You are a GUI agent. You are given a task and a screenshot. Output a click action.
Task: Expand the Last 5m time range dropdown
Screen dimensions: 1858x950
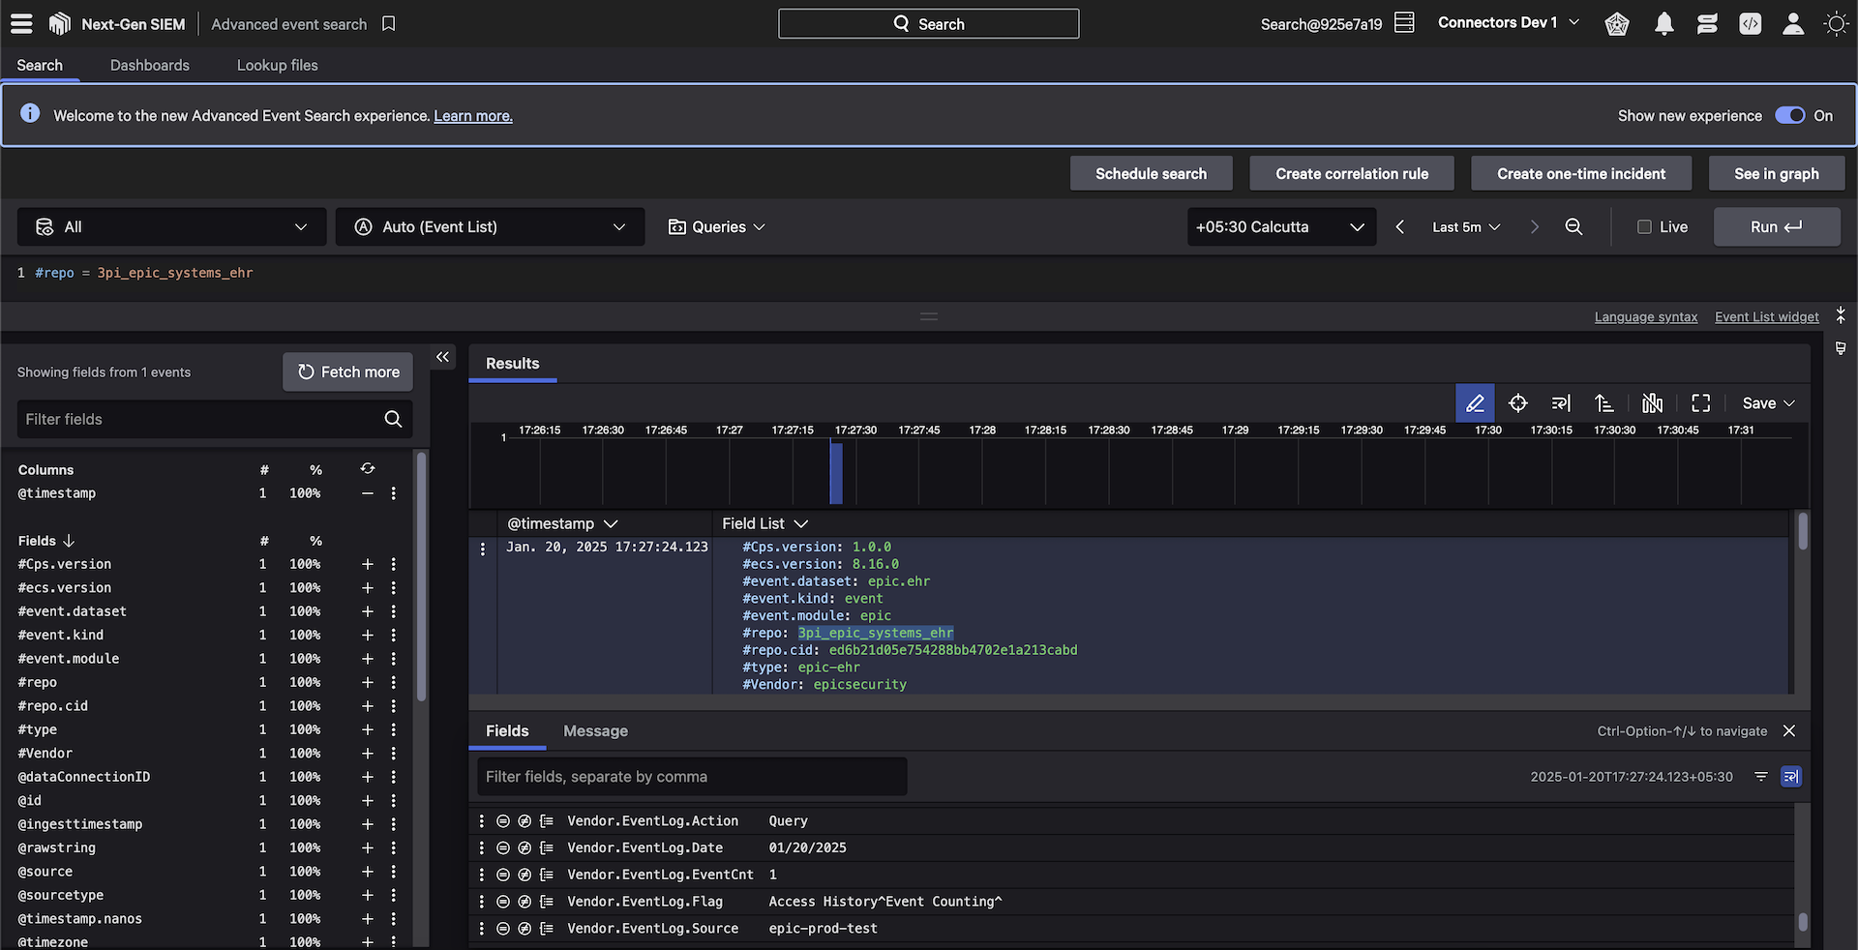click(1465, 226)
